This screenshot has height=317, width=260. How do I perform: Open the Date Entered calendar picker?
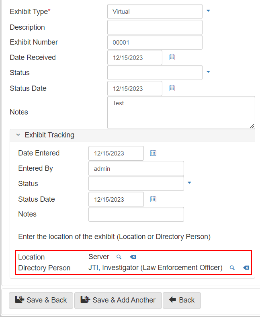click(x=153, y=153)
